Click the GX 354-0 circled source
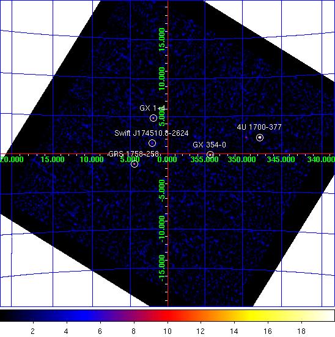This screenshot has width=335, height=337. (210, 155)
